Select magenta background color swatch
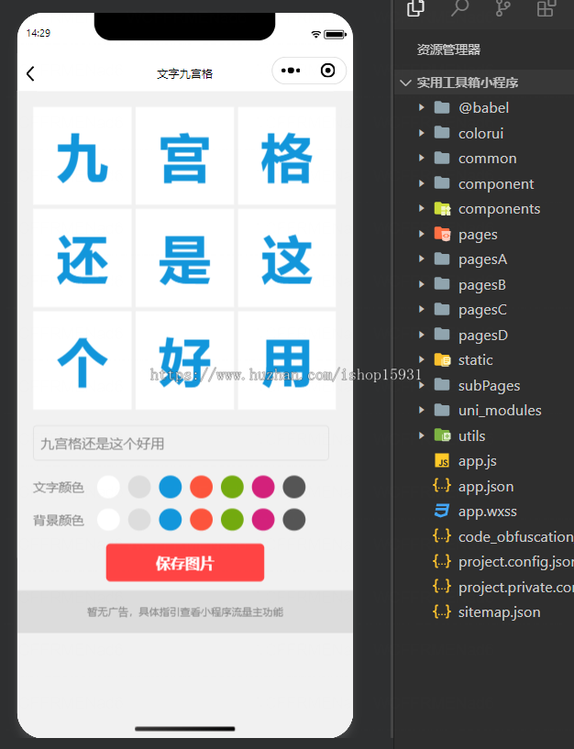Viewport: 574px width, 749px height. tap(263, 519)
